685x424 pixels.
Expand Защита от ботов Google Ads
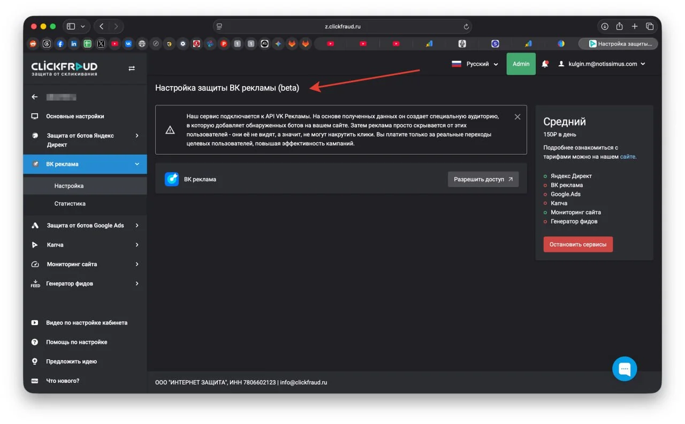tap(85, 226)
